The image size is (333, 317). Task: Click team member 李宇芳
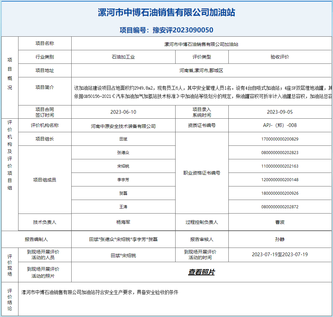(x=123, y=180)
